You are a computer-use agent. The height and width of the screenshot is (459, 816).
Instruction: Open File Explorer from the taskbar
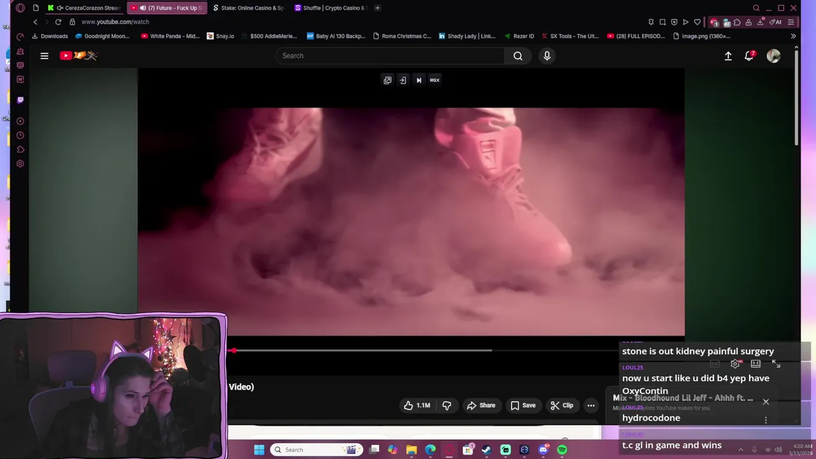(x=412, y=450)
